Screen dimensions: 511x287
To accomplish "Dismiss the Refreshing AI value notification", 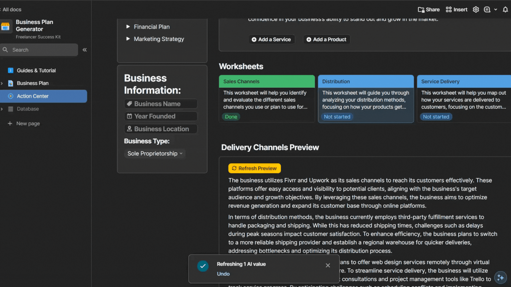I will [x=327, y=265].
